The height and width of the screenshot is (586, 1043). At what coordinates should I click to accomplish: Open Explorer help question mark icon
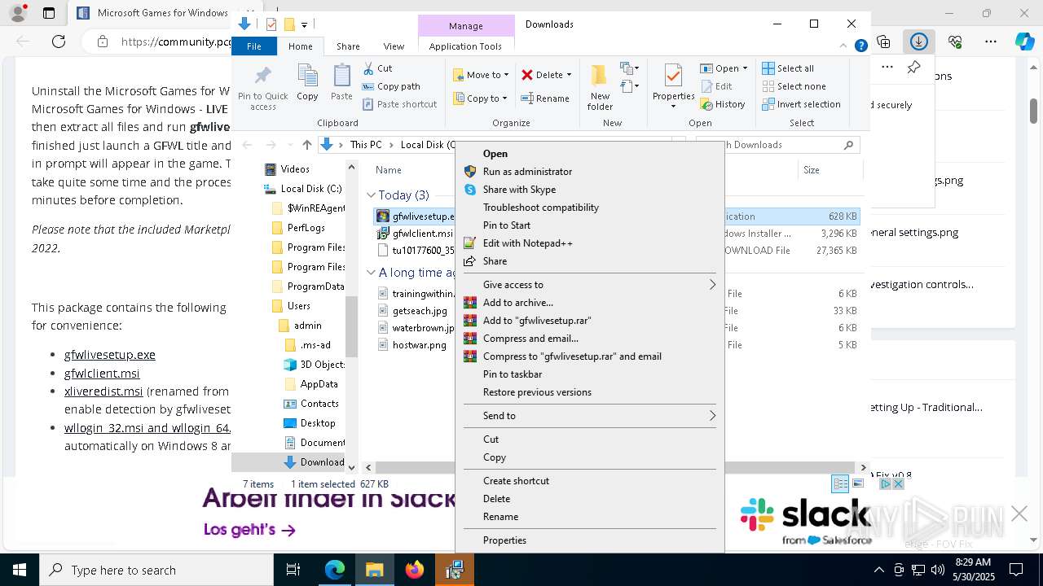(860, 46)
